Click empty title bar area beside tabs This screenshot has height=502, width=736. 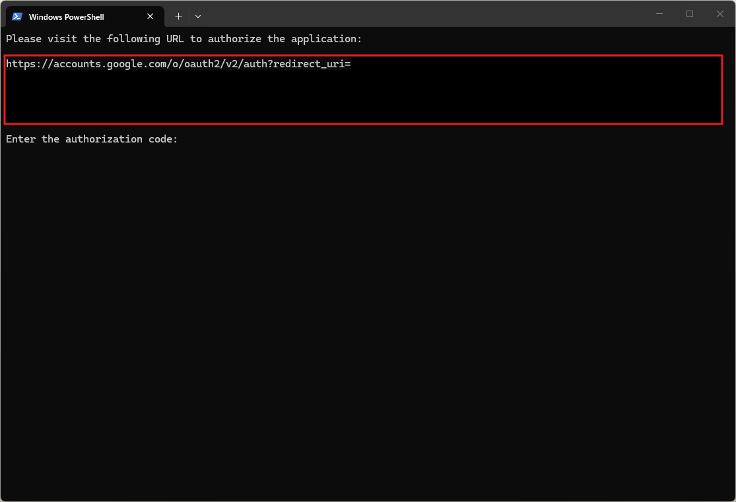[x=422, y=15]
